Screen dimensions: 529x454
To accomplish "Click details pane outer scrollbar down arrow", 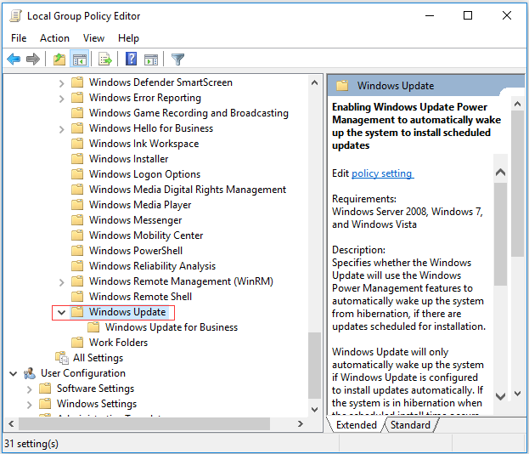I will (517, 393).
